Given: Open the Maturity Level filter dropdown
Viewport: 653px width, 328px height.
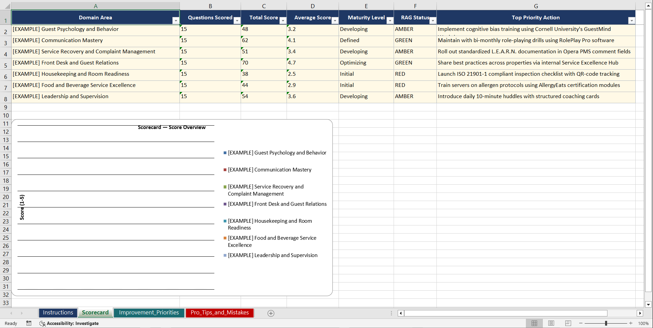Looking at the screenshot, I should [x=390, y=21].
